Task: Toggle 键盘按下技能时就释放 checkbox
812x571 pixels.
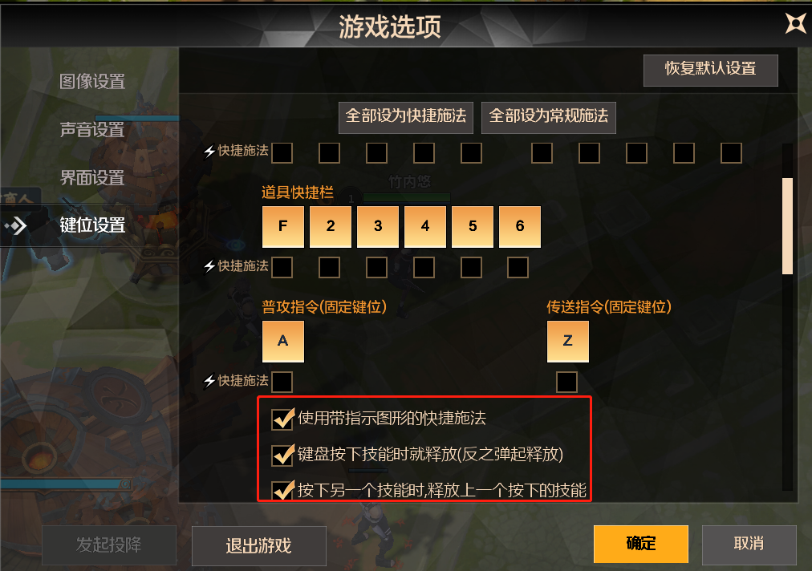Action: click(x=282, y=455)
